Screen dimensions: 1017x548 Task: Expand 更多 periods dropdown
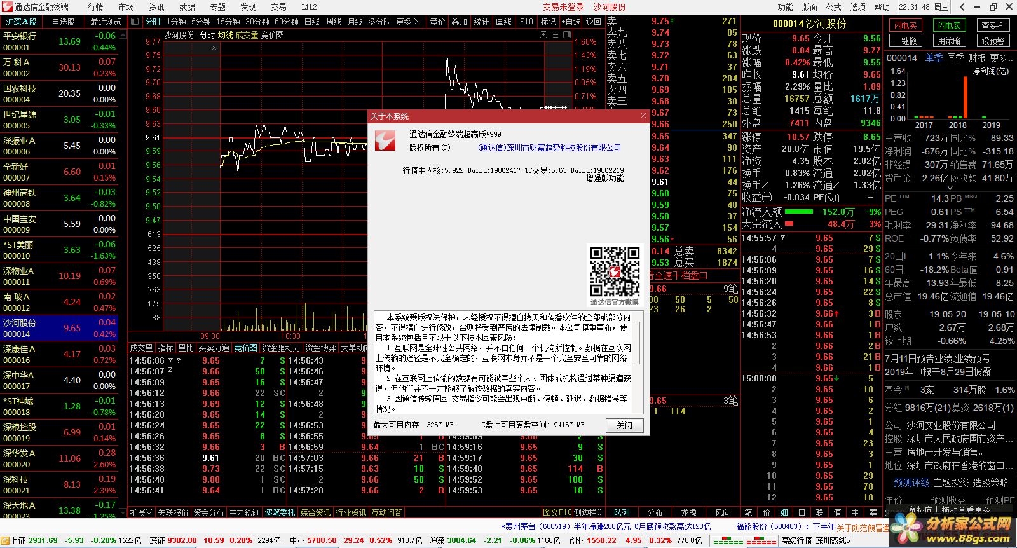(407, 22)
